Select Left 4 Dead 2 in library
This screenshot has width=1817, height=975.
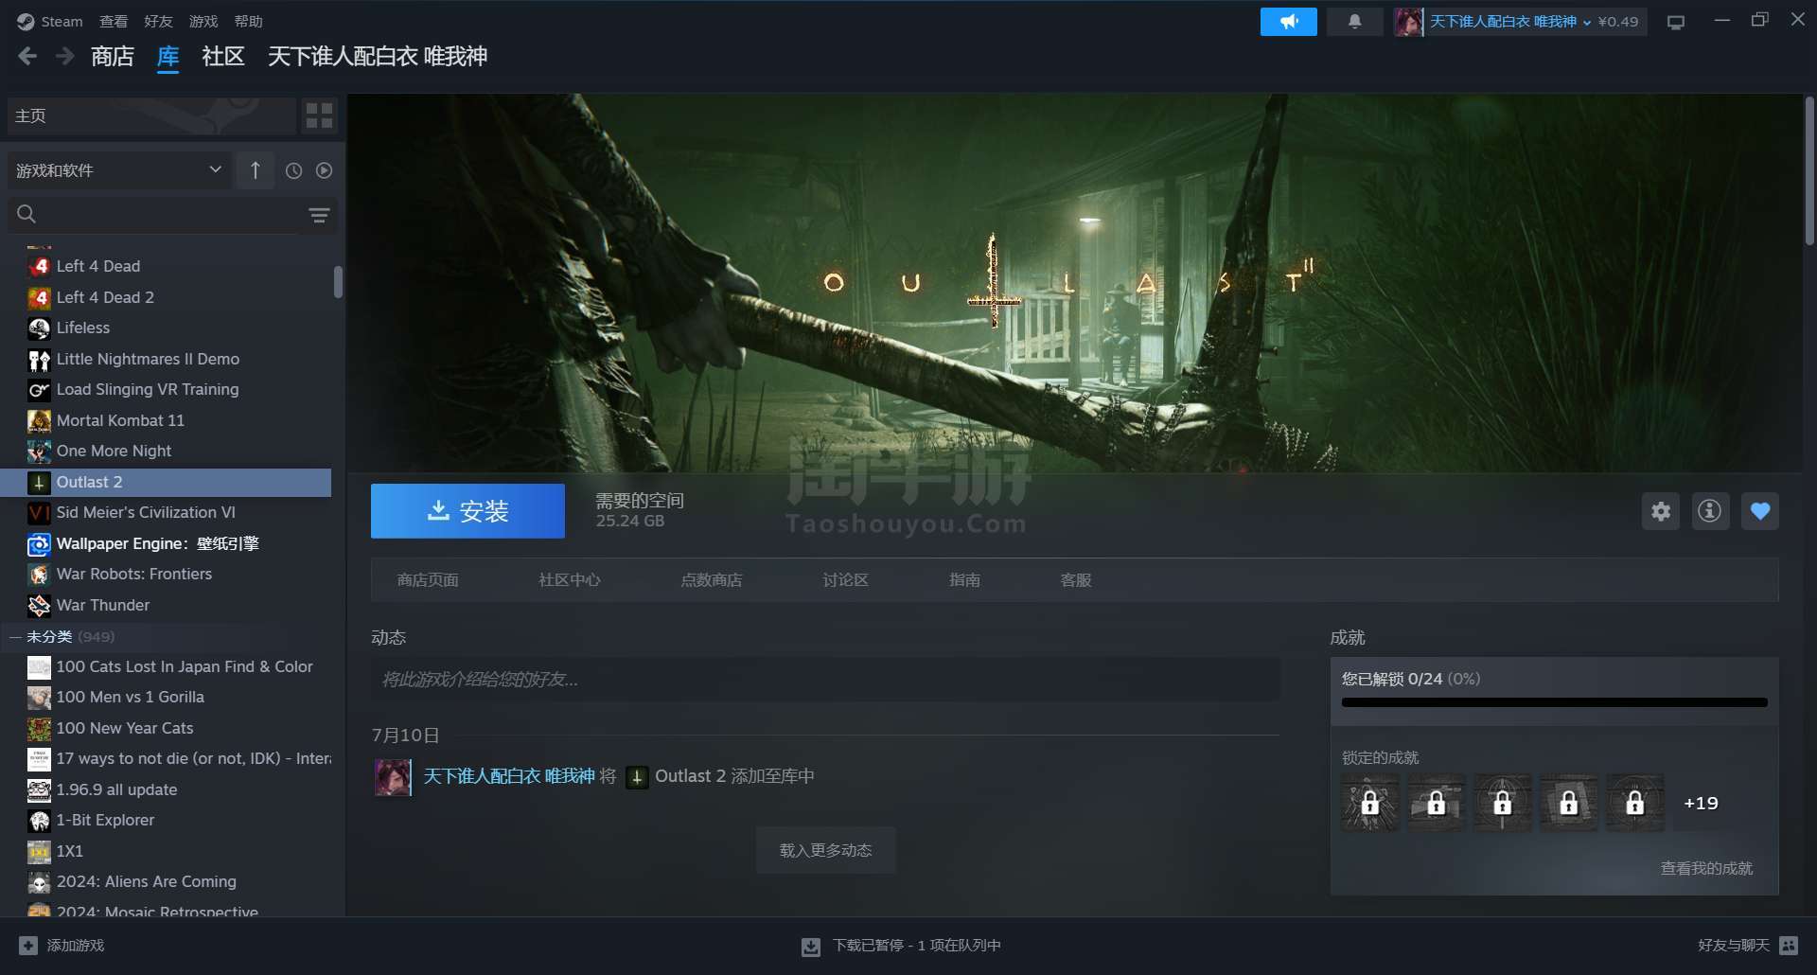167,297
